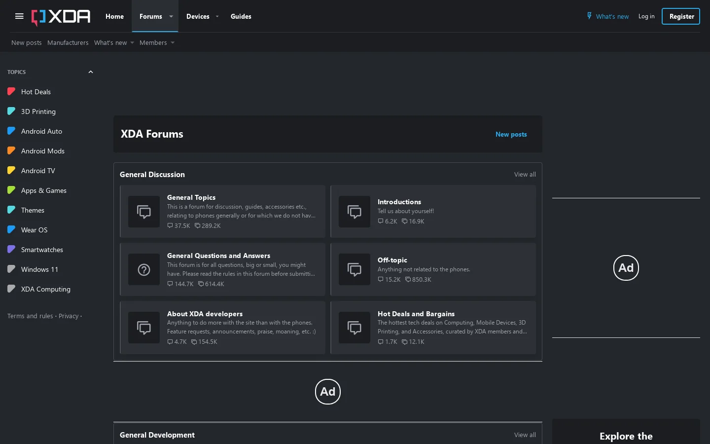Open What's new link in header

(x=612, y=16)
